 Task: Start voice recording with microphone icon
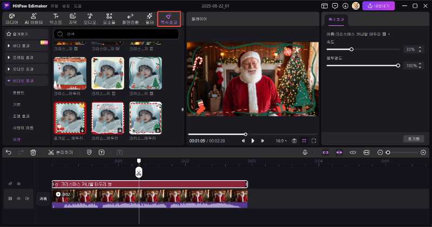tap(305, 152)
